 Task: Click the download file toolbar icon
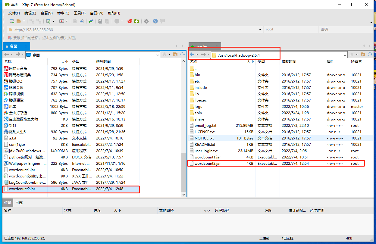pyautogui.click(x=81, y=21)
